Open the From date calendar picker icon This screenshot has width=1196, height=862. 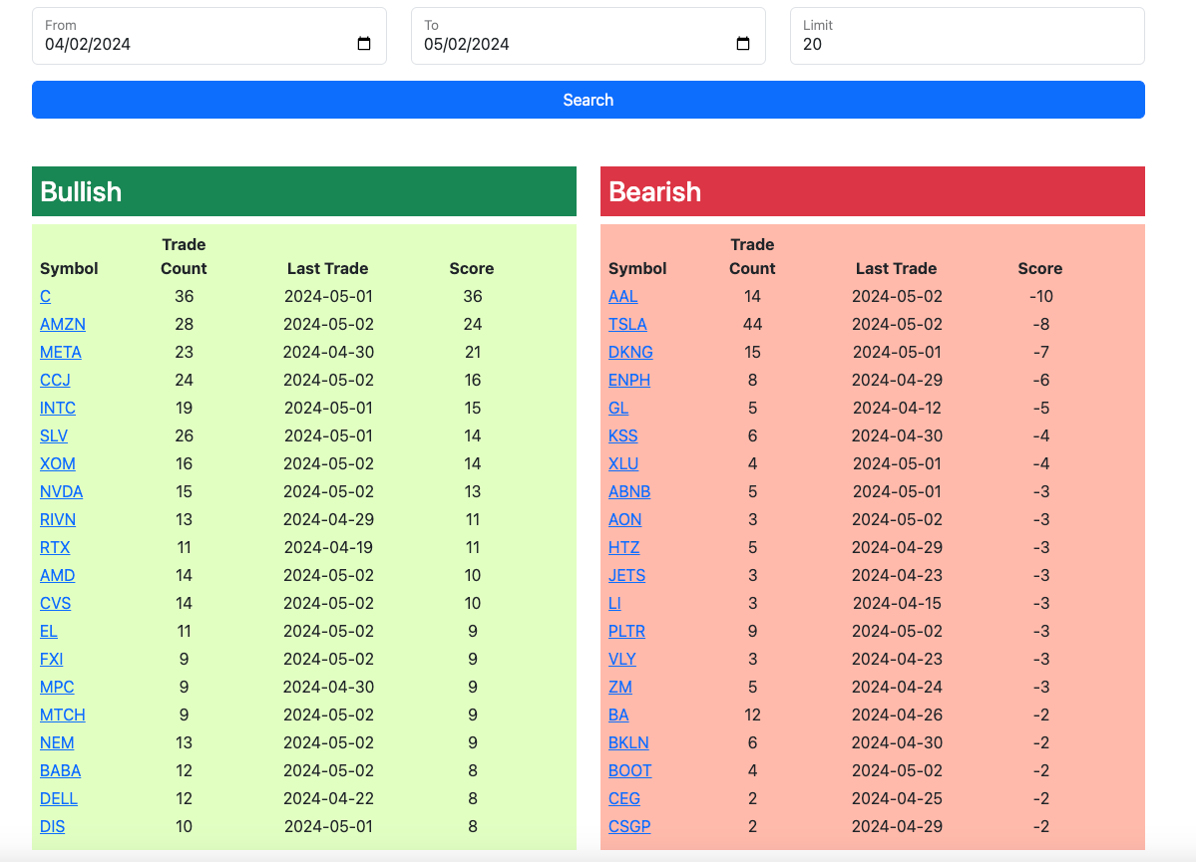[364, 44]
